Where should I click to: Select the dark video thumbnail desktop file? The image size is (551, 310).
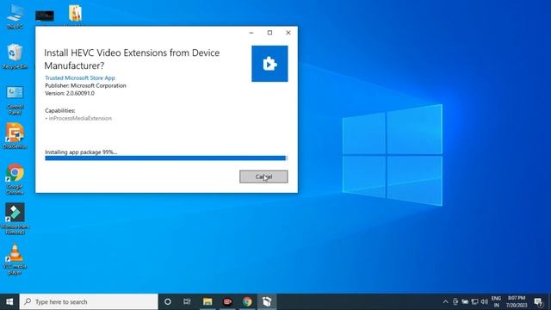pos(45,15)
